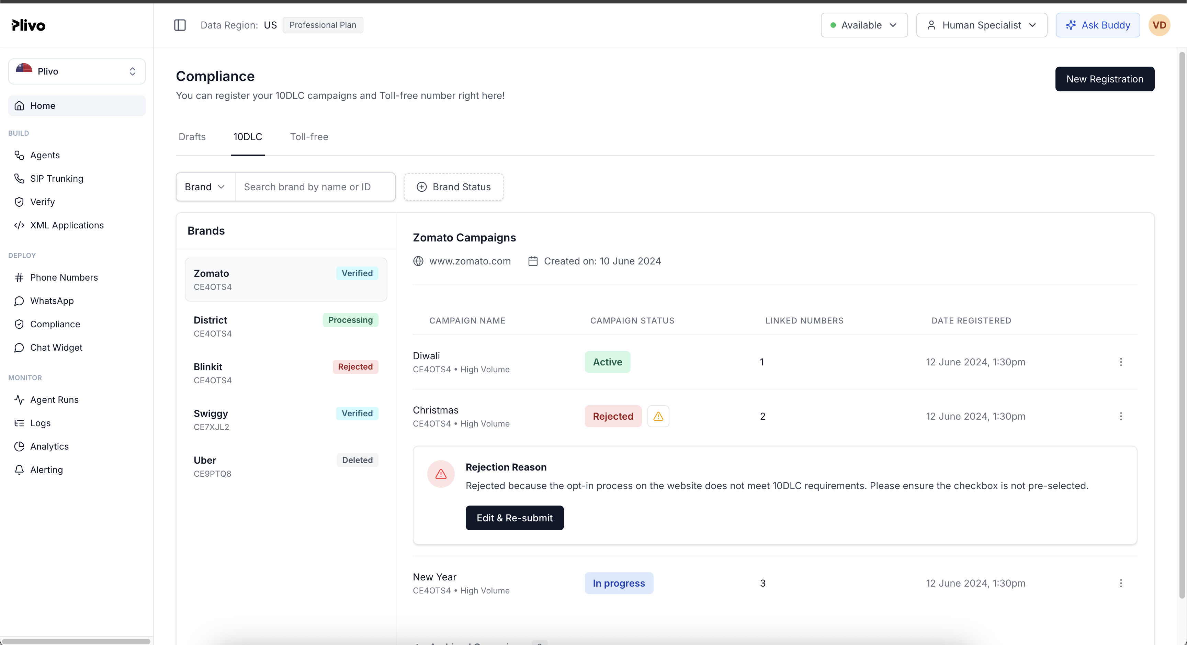Open the Human Specialist dropdown
Image resolution: width=1187 pixels, height=645 pixels.
pos(982,25)
